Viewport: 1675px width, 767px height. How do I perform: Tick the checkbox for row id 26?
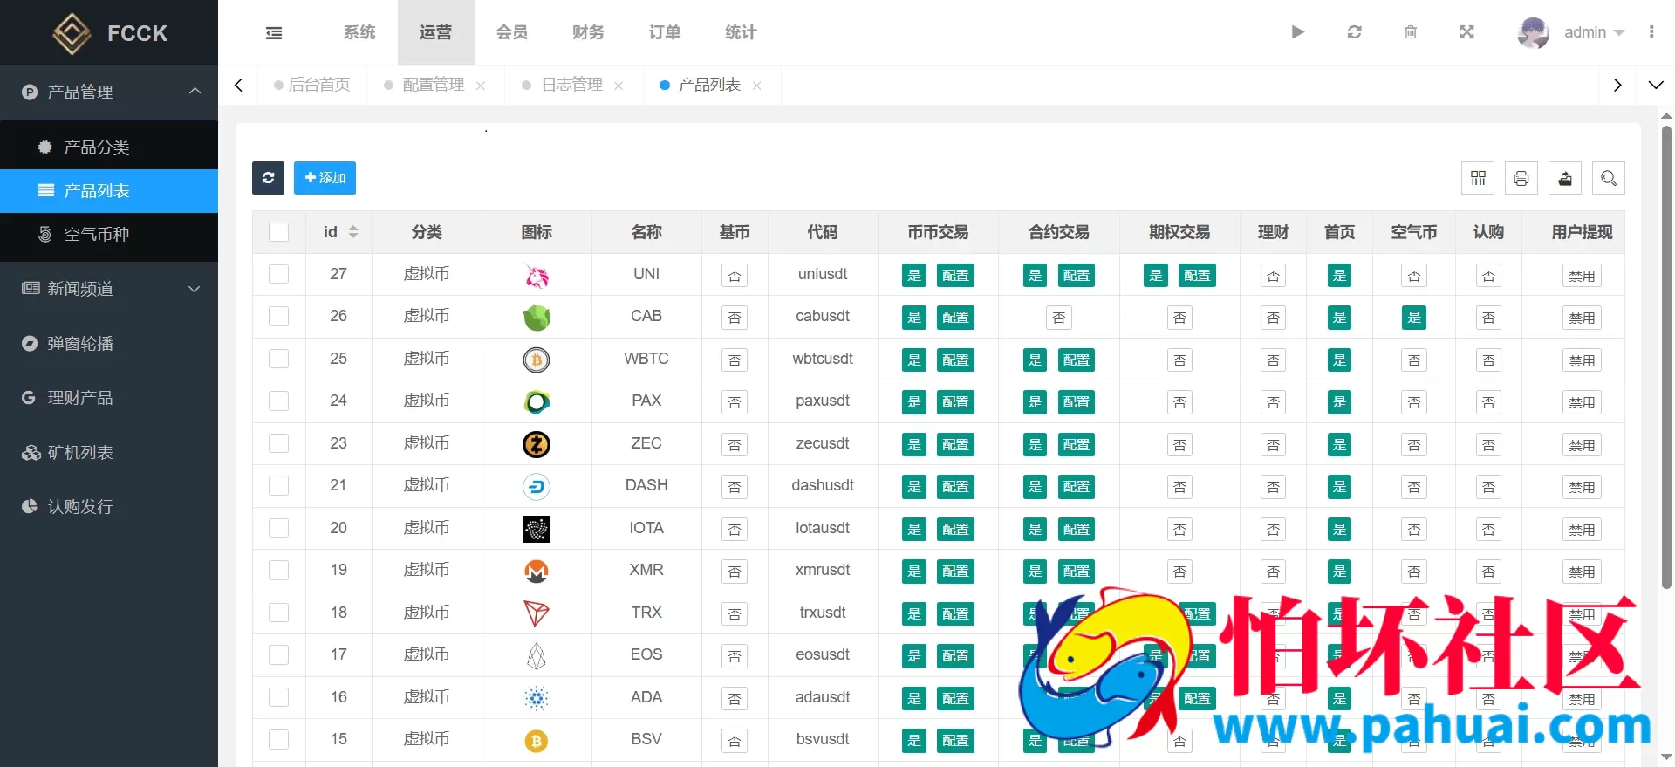[x=278, y=316]
